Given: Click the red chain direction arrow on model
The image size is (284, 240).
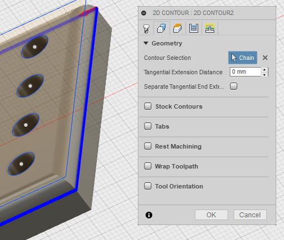Looking at the screenshot, I should pyautogui.click(x=87, y=13).
